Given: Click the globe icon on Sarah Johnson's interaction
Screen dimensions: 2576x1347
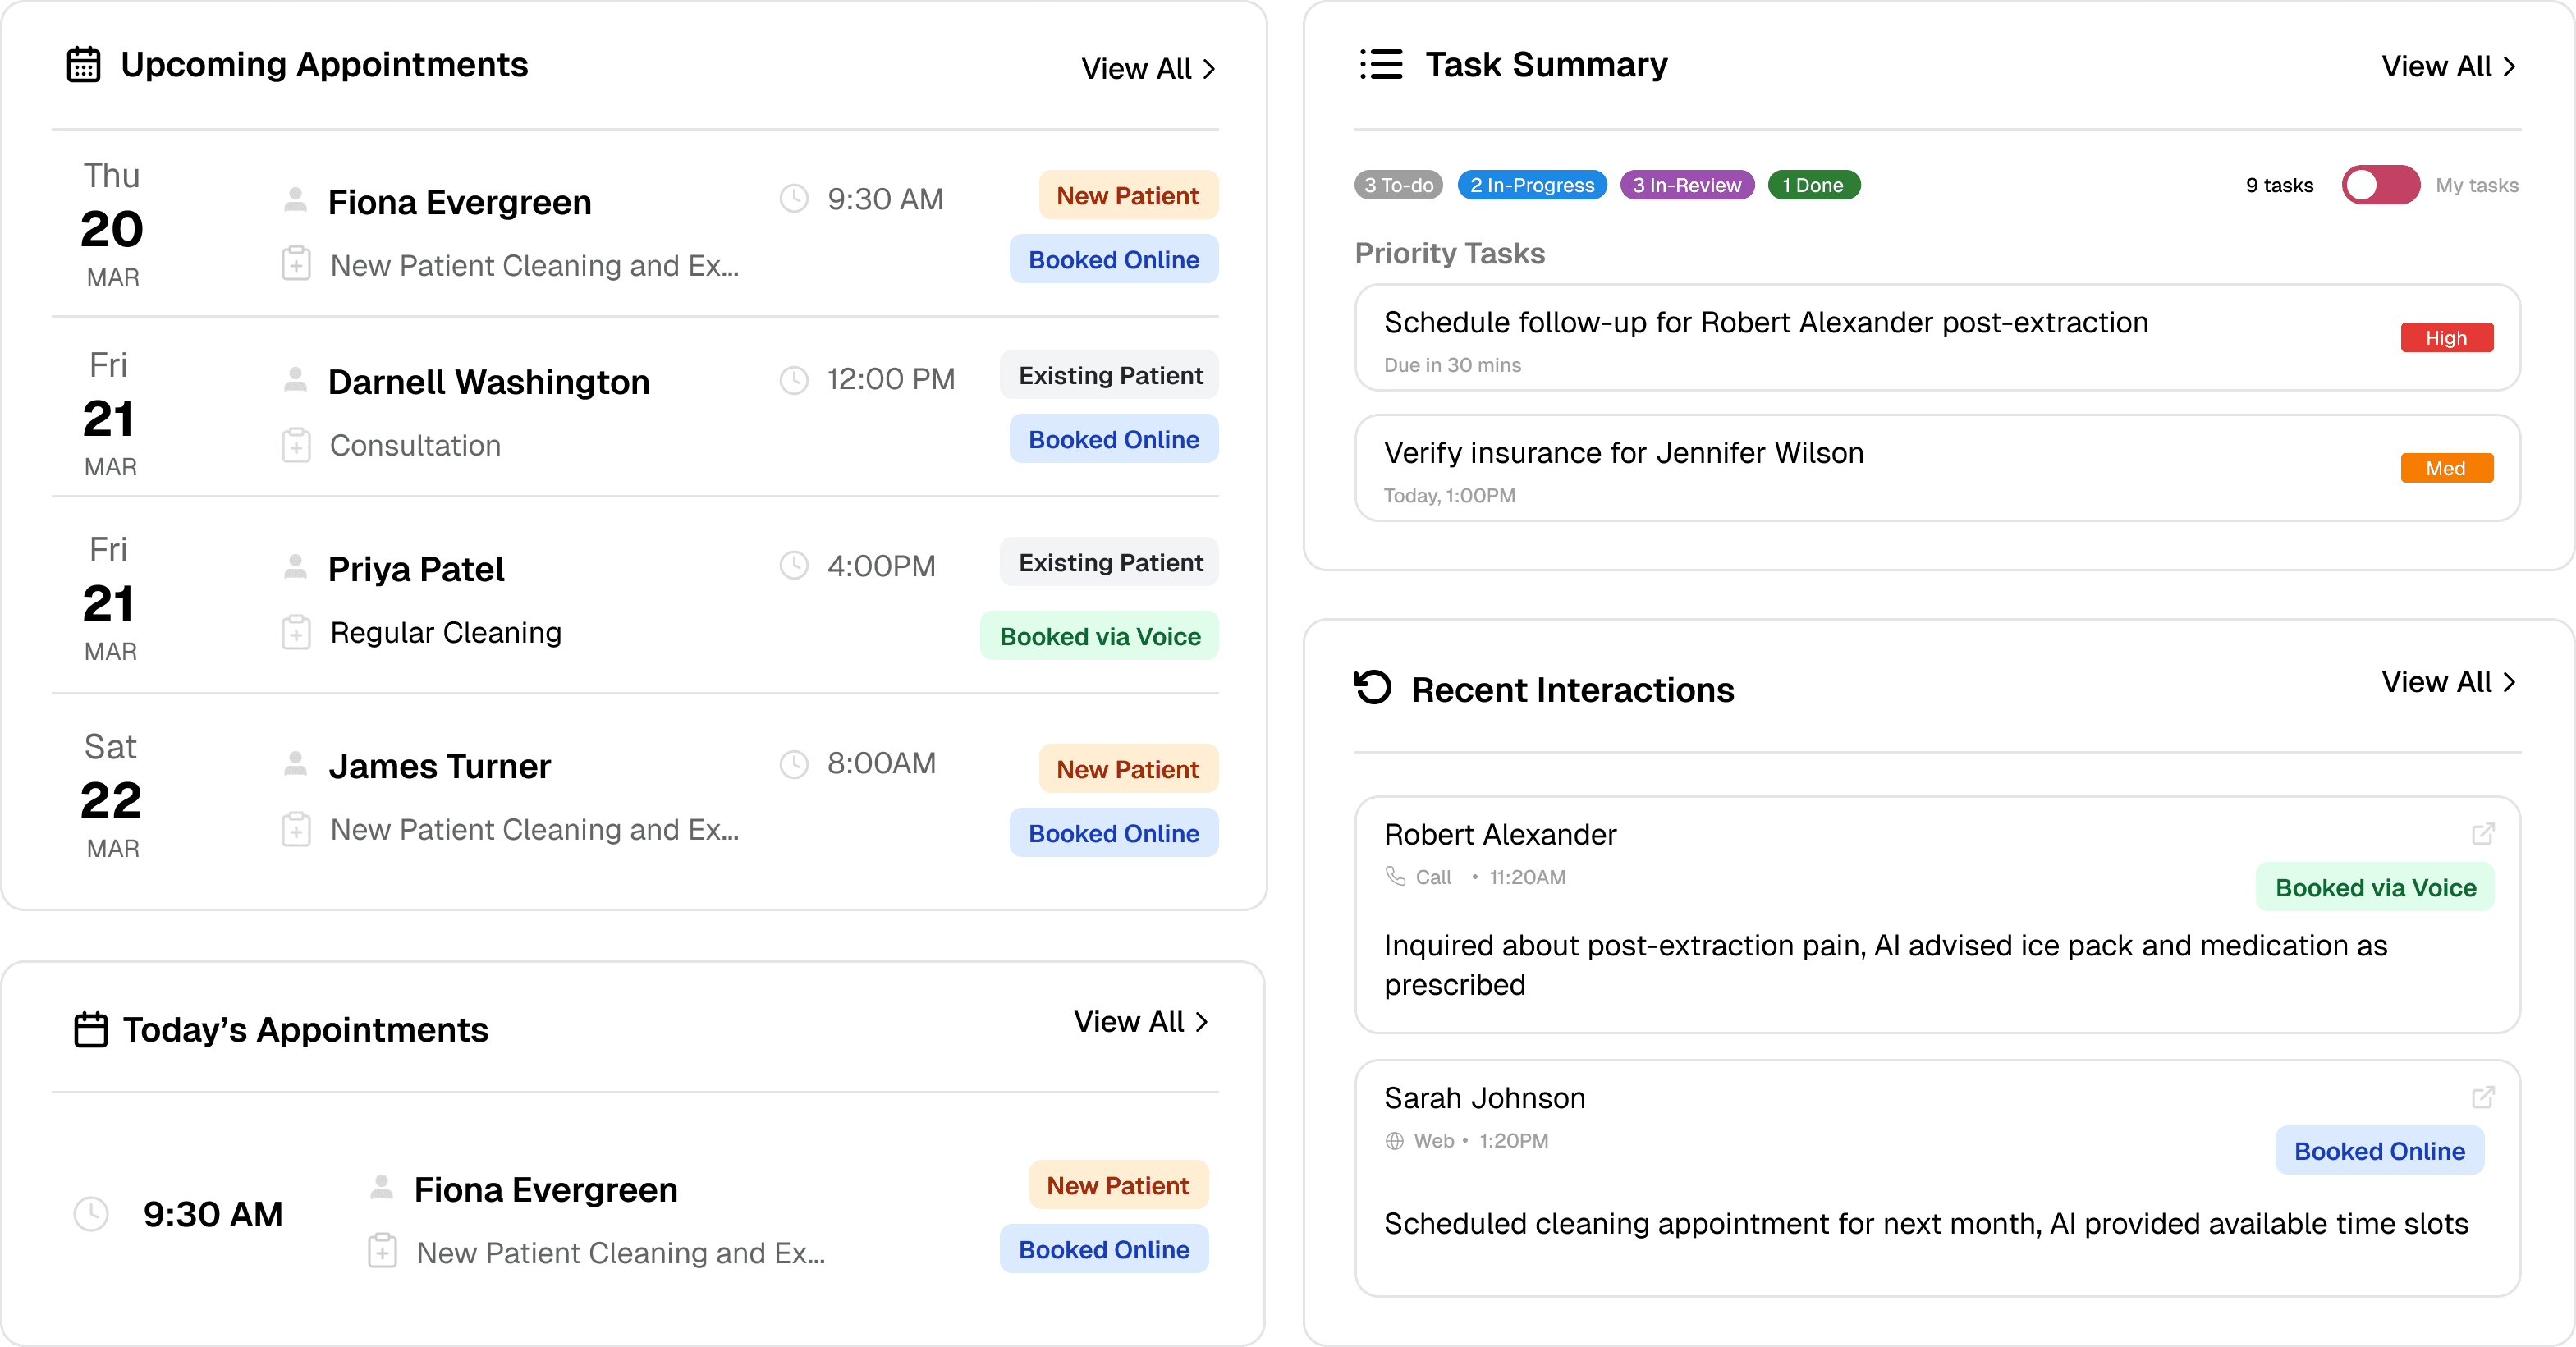Looking at the screenshot, I should point(1394,1140).
